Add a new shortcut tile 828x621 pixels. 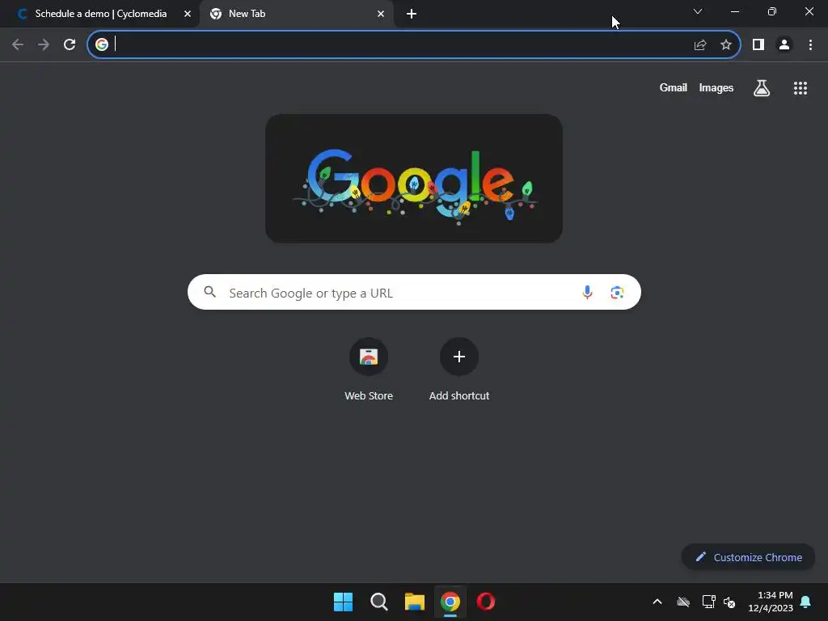tap(459, 370)
